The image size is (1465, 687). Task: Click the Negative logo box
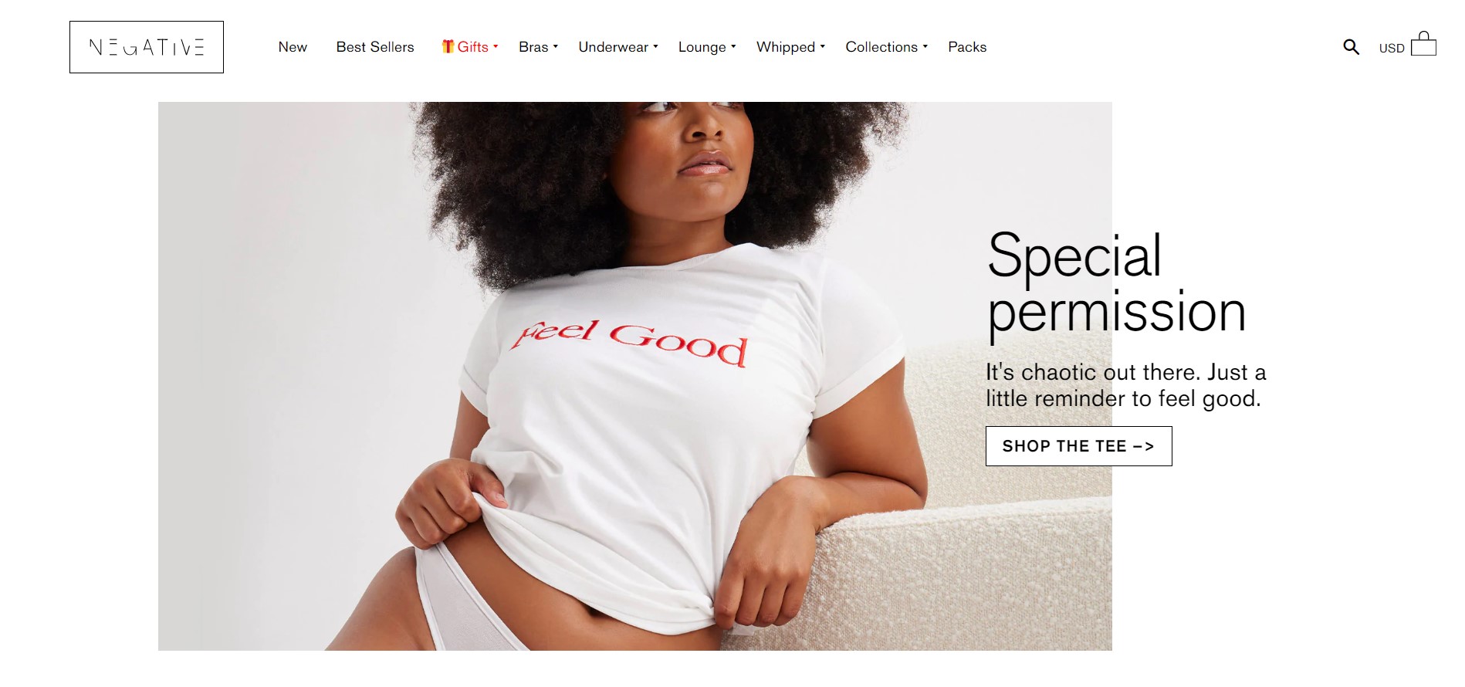tap(147, 47)
